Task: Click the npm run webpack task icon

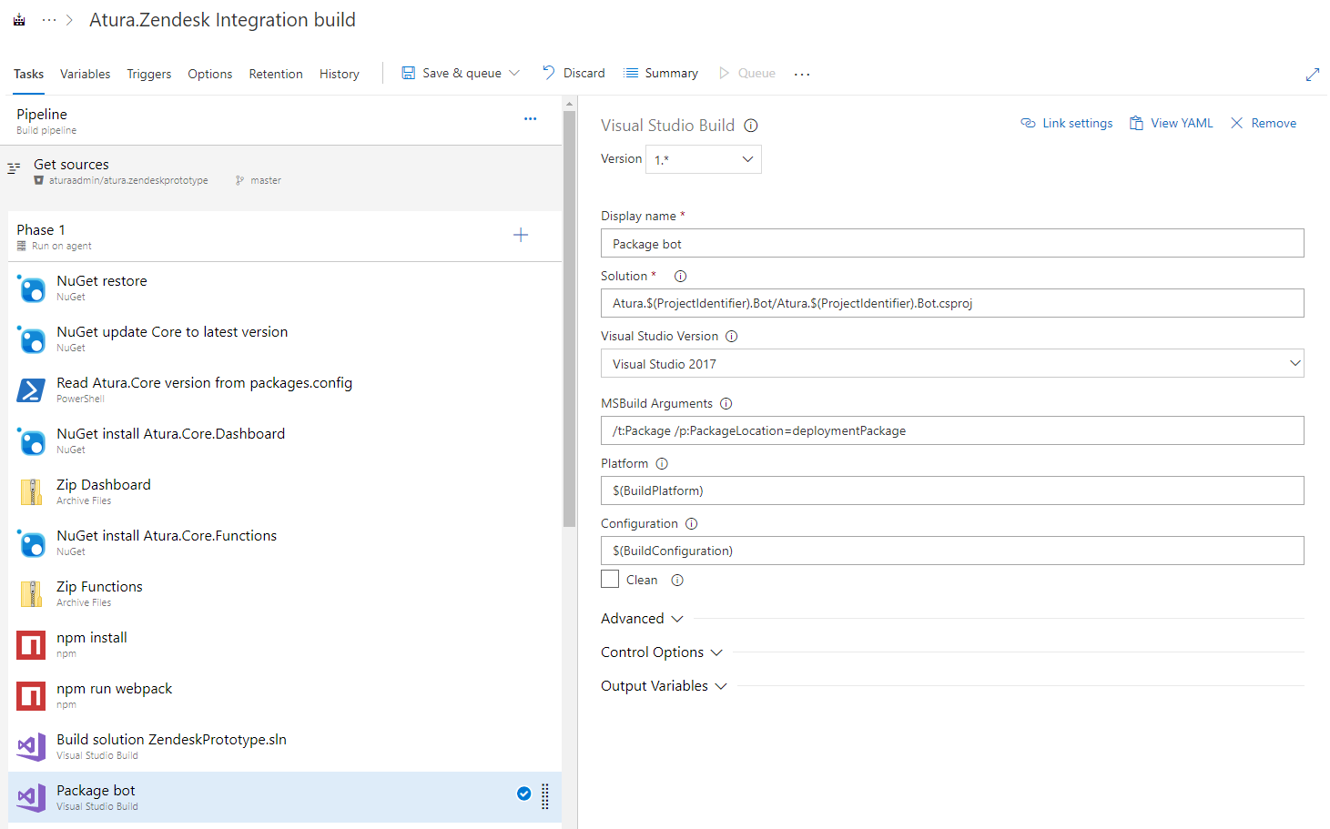Action: 32,696
